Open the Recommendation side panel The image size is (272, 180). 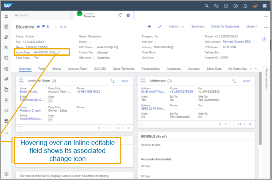(266, 79)
